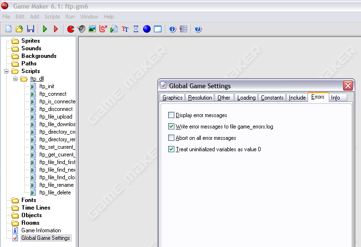Screen dimensions: 361x247
Task: Select the ftp_file_rename script
Action: click(x=56, y=185)
